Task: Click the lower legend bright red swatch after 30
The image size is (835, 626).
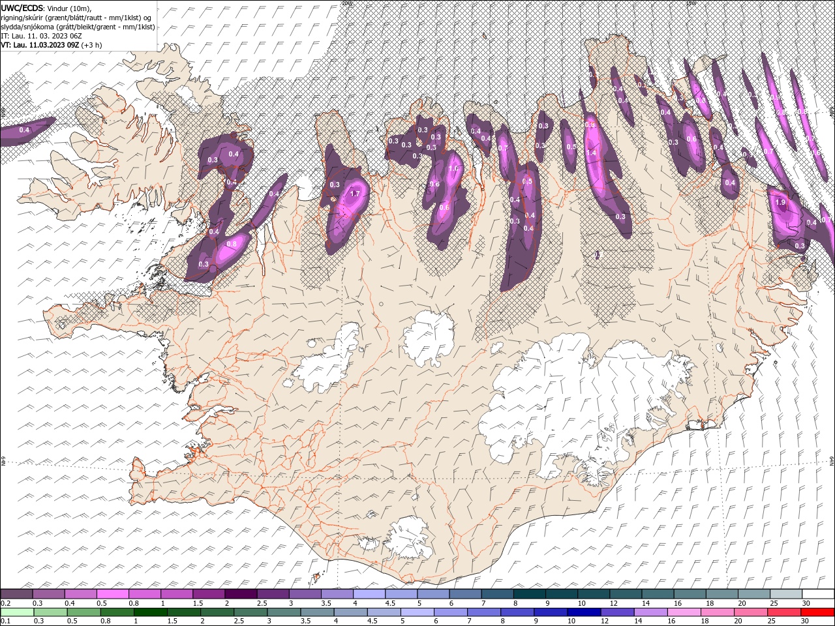Action: pyautogui.click(x=817, y=612)
